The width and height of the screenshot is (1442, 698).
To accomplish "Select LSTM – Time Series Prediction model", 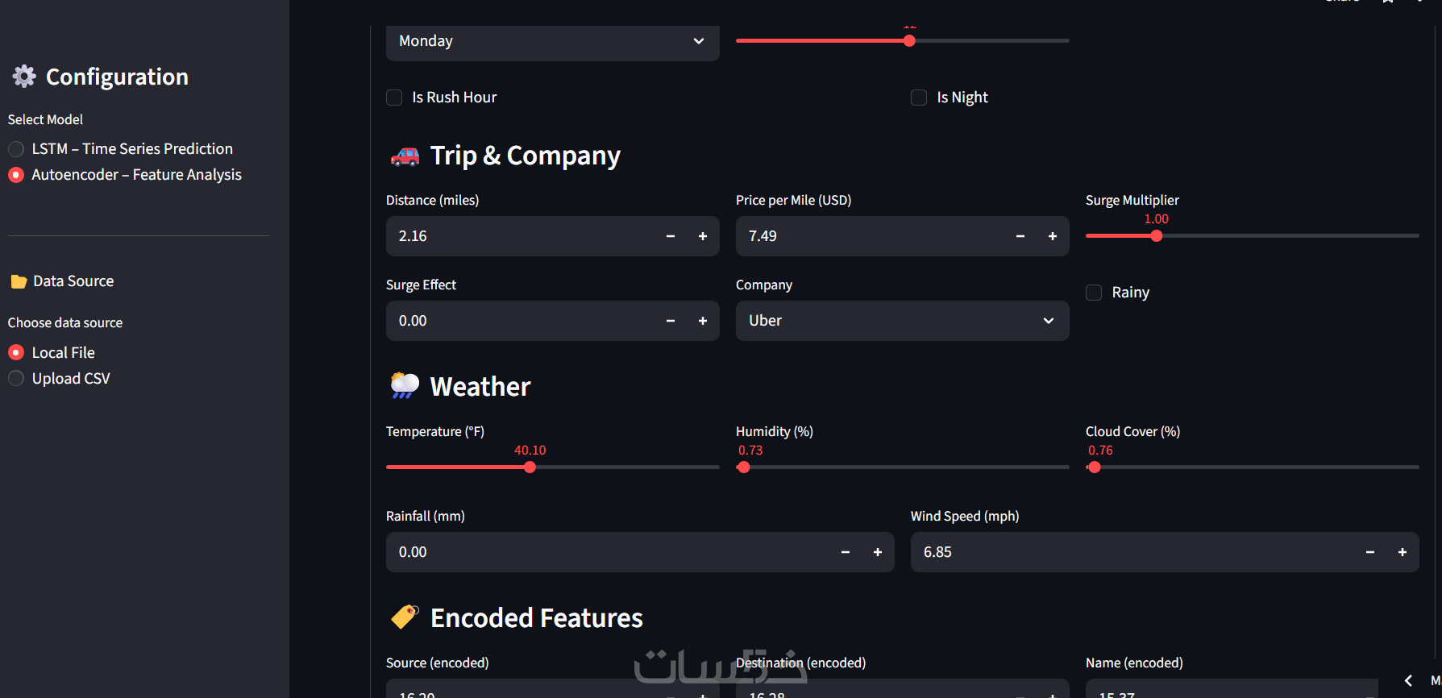I will 16,149.
